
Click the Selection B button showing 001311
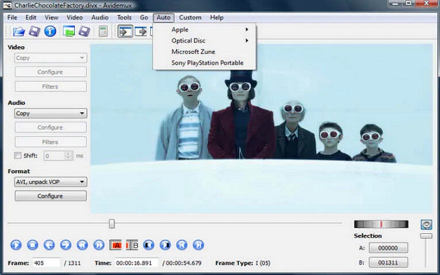click(x=388, y=262)
